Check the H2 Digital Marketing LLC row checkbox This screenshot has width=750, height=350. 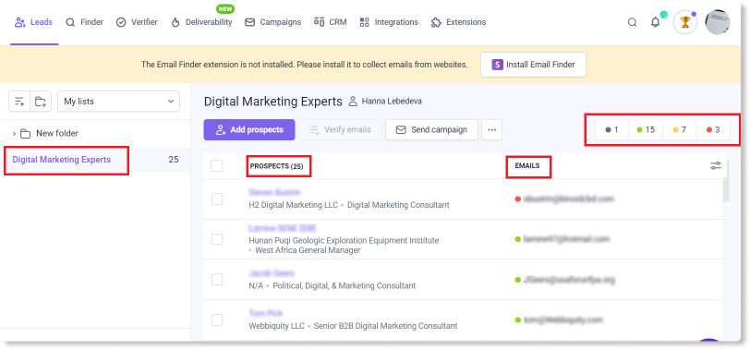(217, 199)
